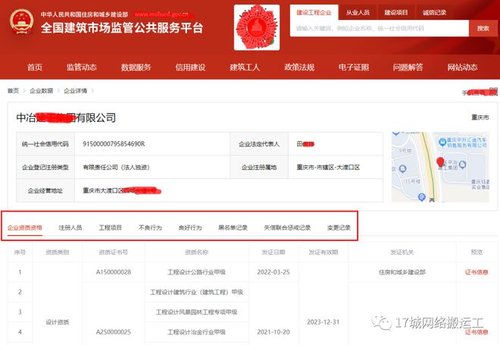Click 重庆市-市辖区-大渡口区 registration location
Viewport: 500px width, 345px height.
click(328, 168)
